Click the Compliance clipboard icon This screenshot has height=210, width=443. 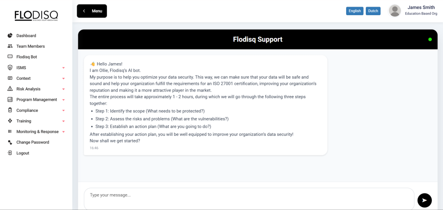pyautogui.click(x=10, y=110)
